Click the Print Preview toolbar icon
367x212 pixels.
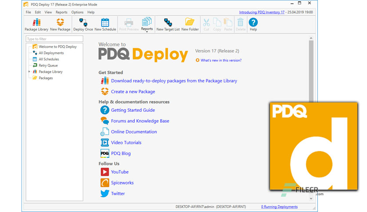pyautogui.click(x=129, y=25)
